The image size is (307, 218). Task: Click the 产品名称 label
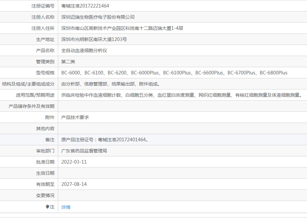click(45, 50)
